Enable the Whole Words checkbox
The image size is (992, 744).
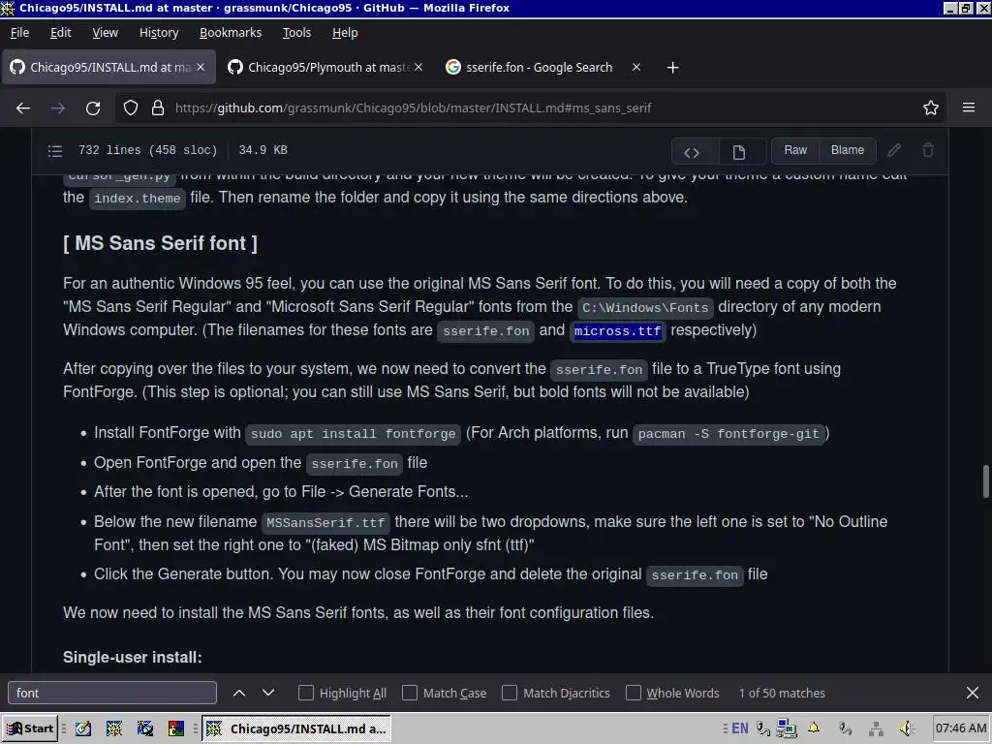click(x=634, y=693)
